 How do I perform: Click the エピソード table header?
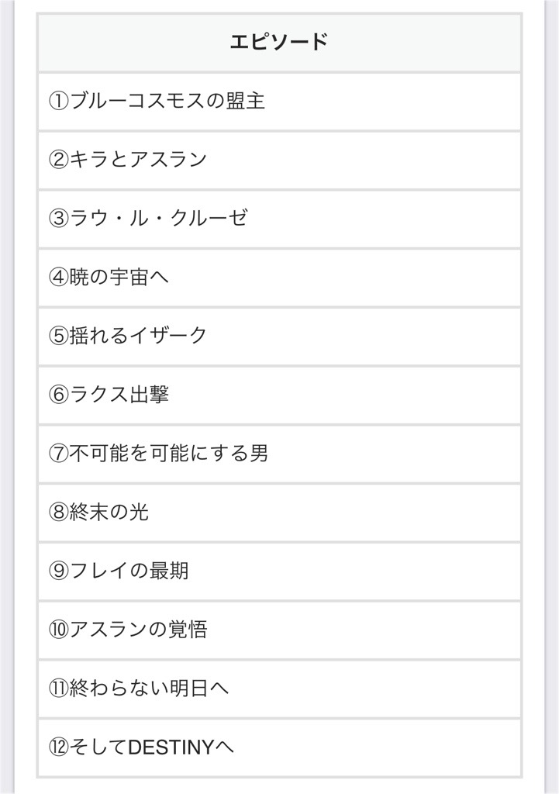pyautogui.click(x=279, y=42)
